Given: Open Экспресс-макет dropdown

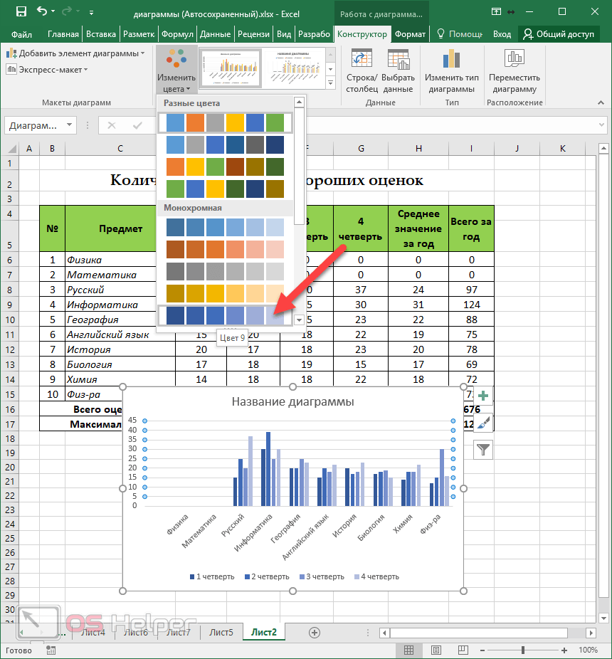Looking at the screenshot, I should 47,69.
